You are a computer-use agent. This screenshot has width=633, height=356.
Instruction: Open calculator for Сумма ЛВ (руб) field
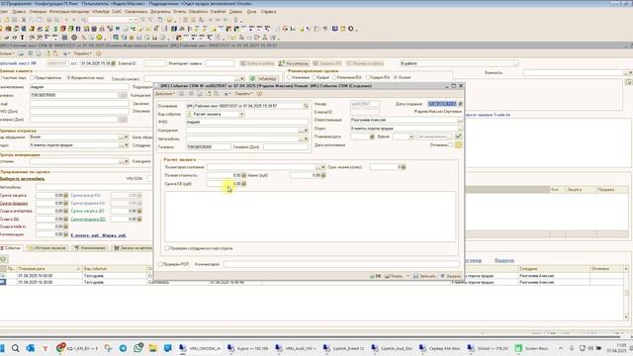[x=244, y=184]
